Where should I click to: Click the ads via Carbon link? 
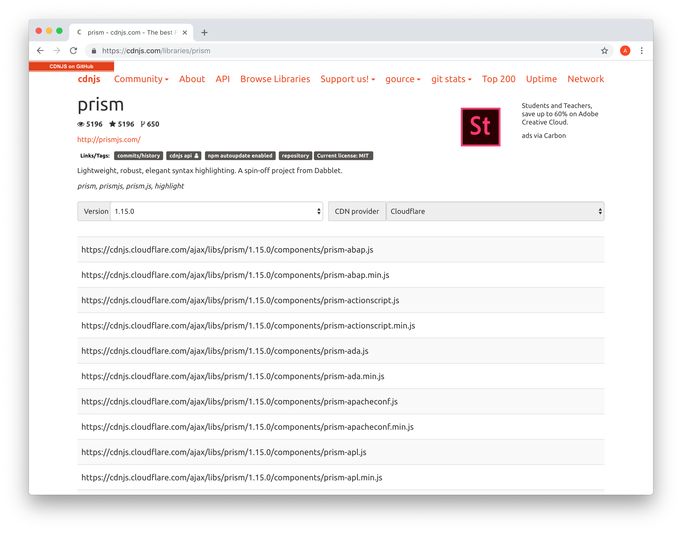(x=543, y=136)
